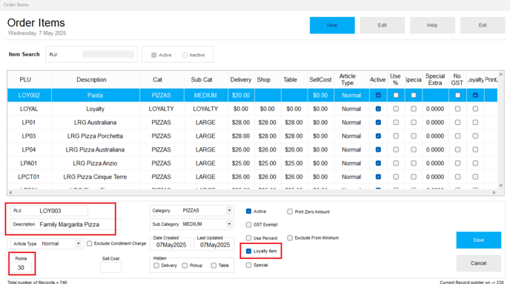Sort by the Delivery column header
This screenshot has width=510, height=284.
click(x=241, y=80)
